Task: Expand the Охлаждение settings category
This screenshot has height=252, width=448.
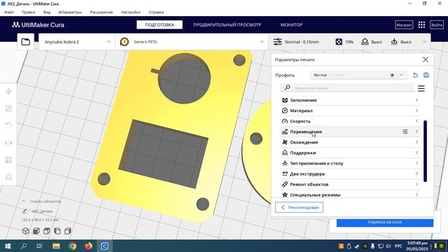Action: coord(350,142)
